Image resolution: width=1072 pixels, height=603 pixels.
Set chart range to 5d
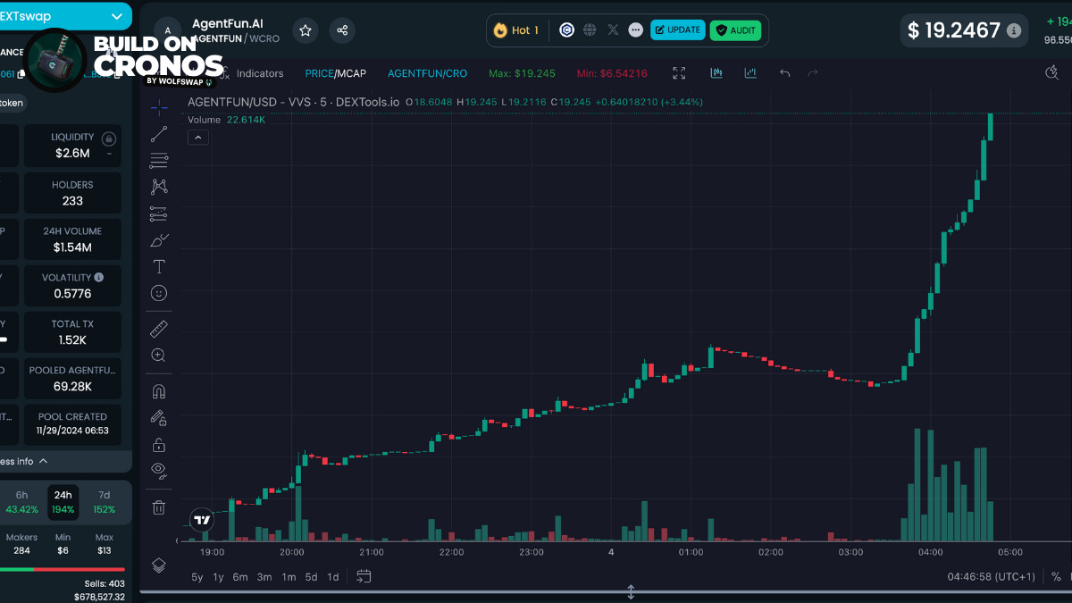point(311,577)
